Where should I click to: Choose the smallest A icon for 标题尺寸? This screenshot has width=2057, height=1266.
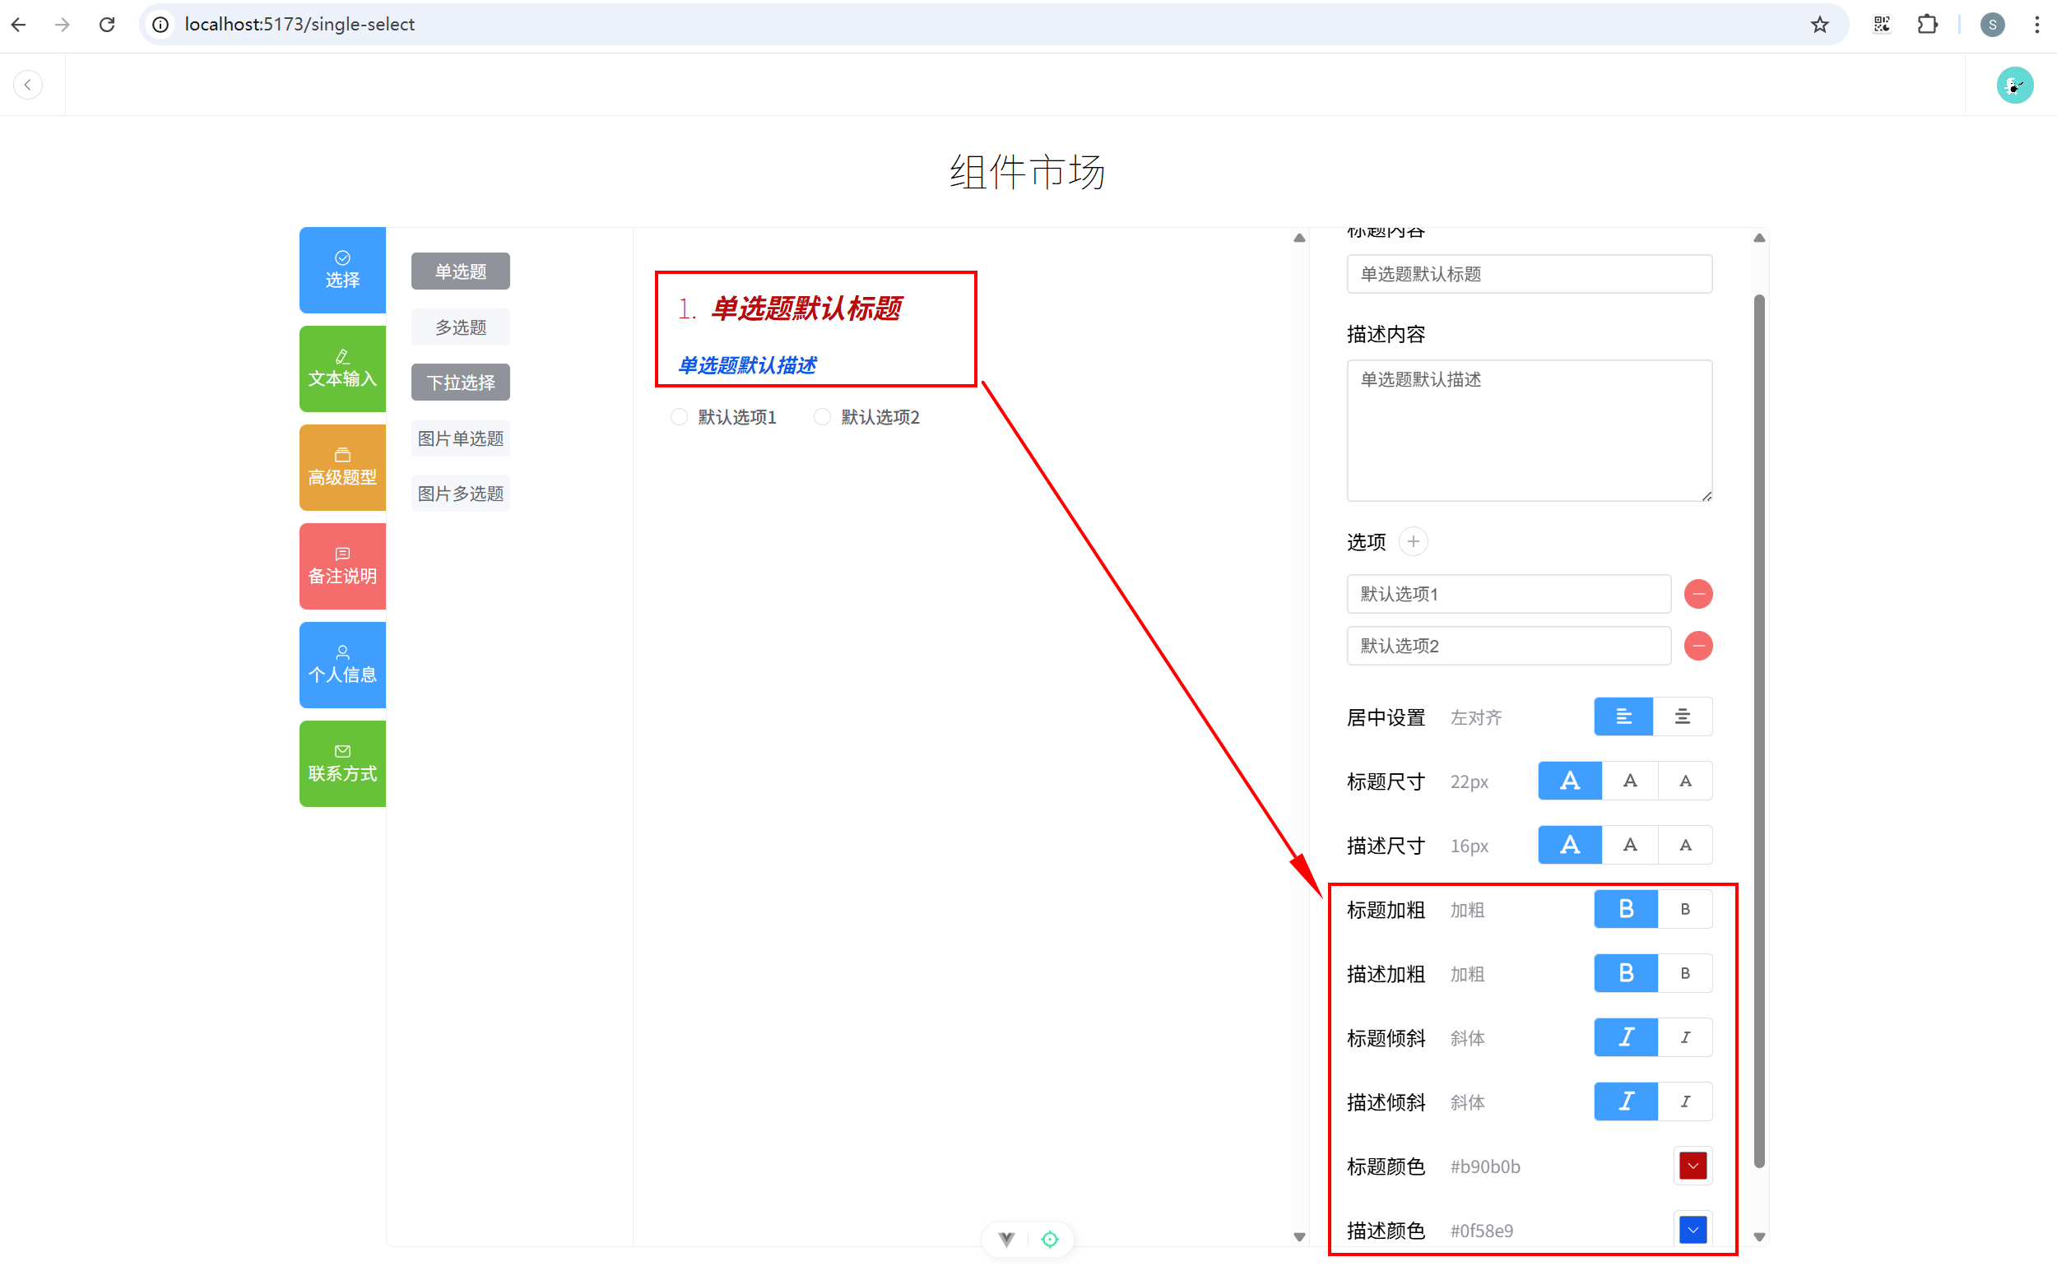coord(1685,781)
